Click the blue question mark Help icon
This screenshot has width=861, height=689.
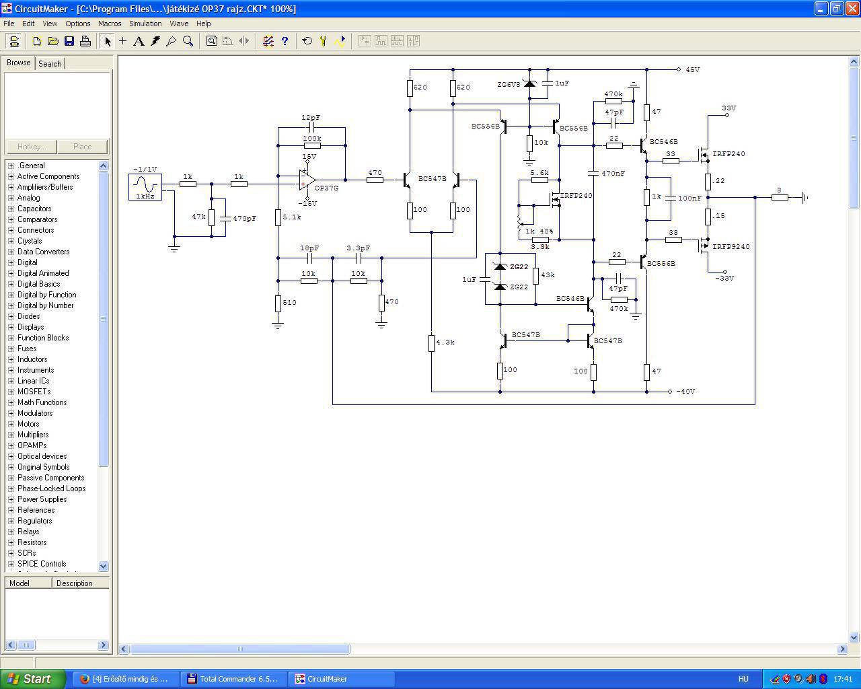click(x=285, y=41)
